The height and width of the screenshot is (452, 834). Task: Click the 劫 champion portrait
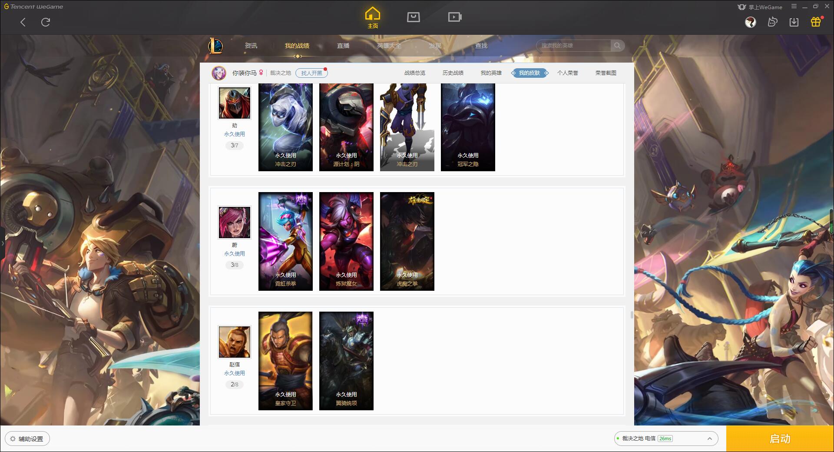tap(235, 103)
